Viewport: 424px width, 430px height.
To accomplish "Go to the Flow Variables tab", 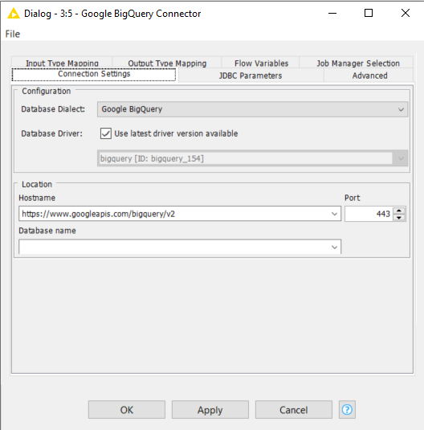I will click(x=262, y=63).
